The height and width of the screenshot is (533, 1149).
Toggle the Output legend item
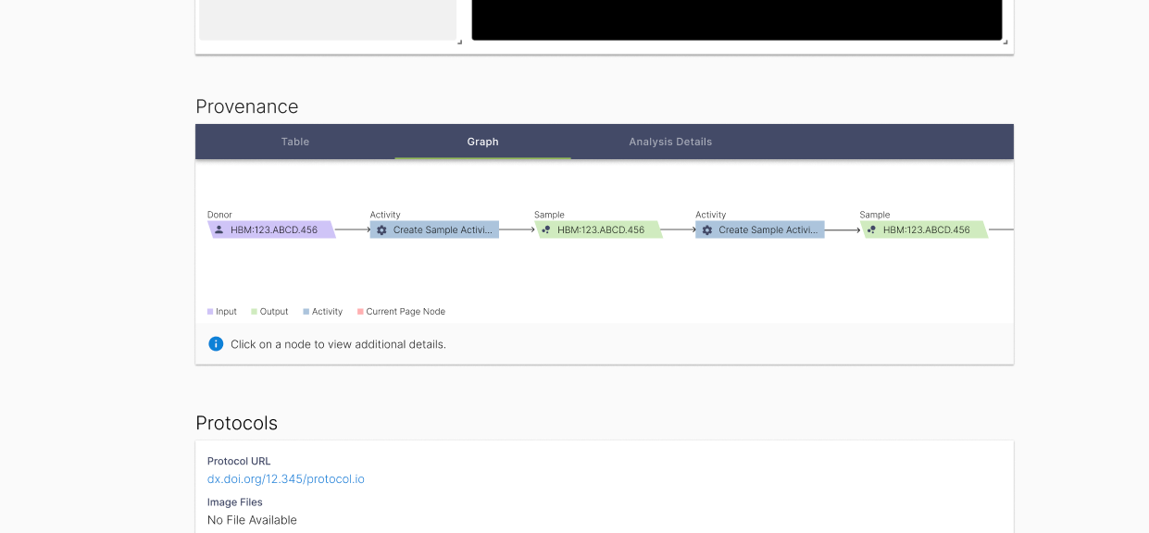coord(269,311)
